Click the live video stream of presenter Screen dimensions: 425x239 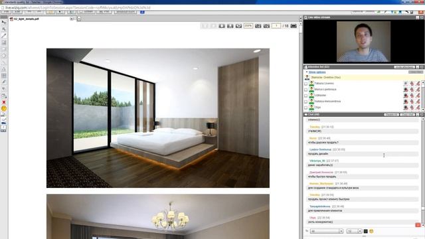(x=363, y=42)
